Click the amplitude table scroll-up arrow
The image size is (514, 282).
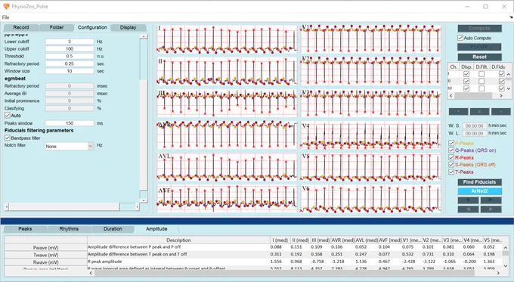point(505,248)
